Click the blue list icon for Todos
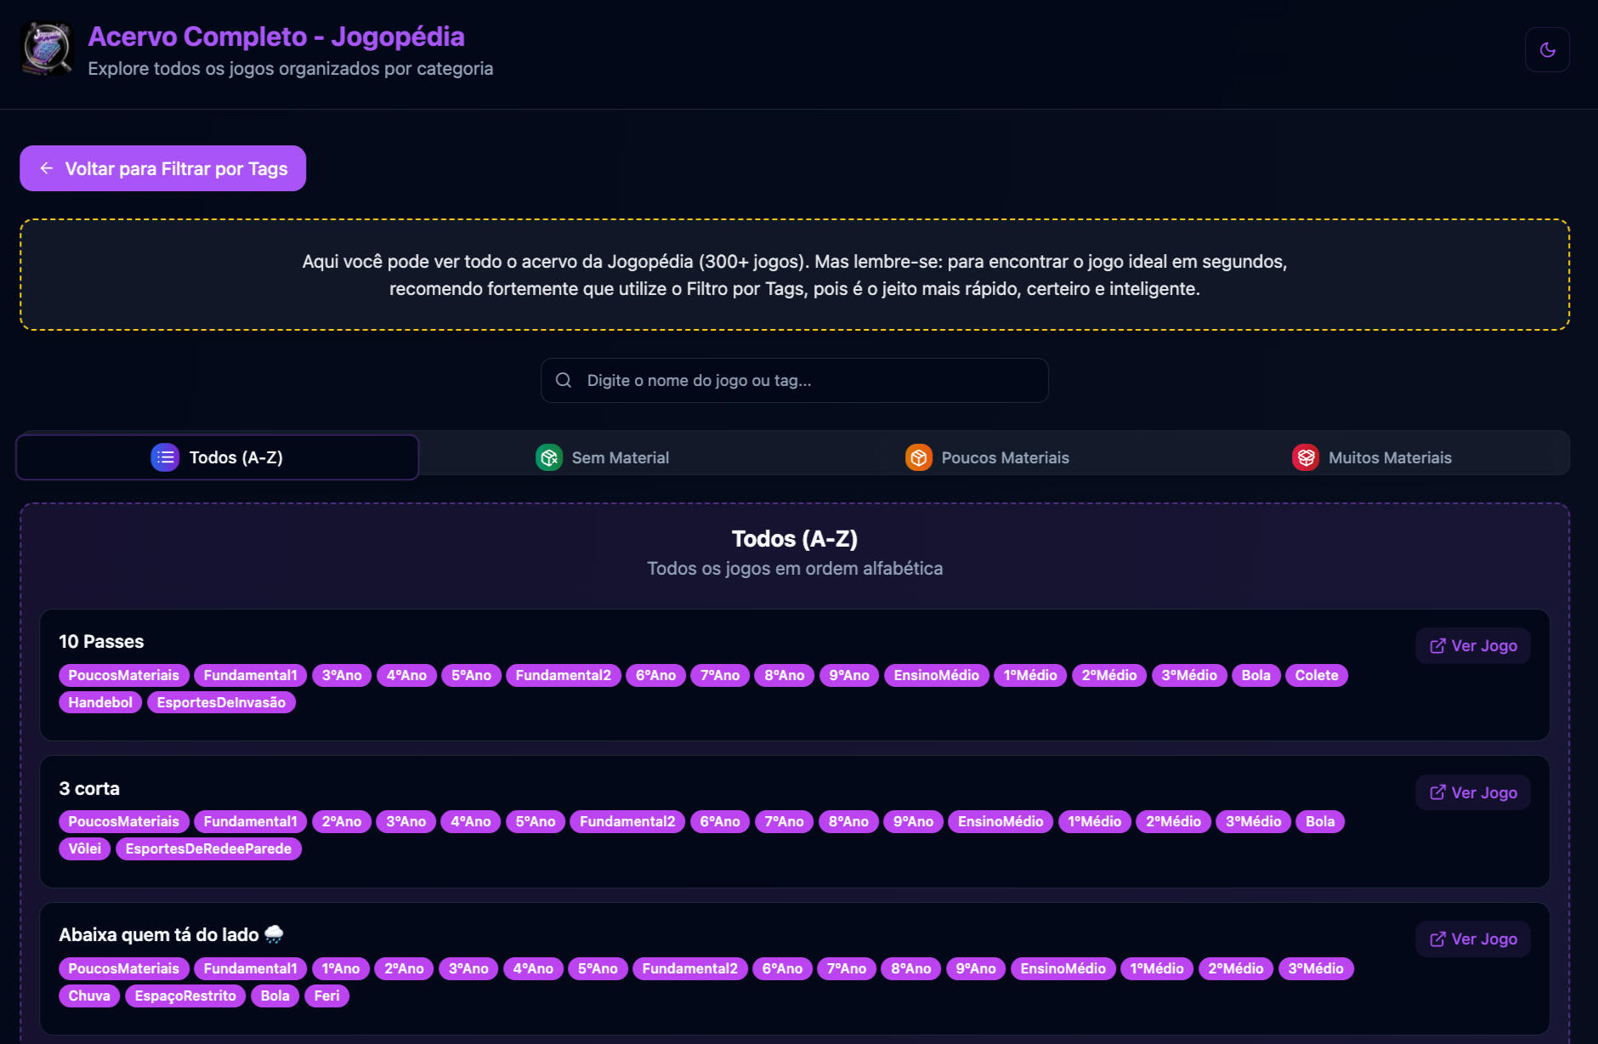Image resolution: width=1598 pixels, height=1044 pixels. (165, 457)
